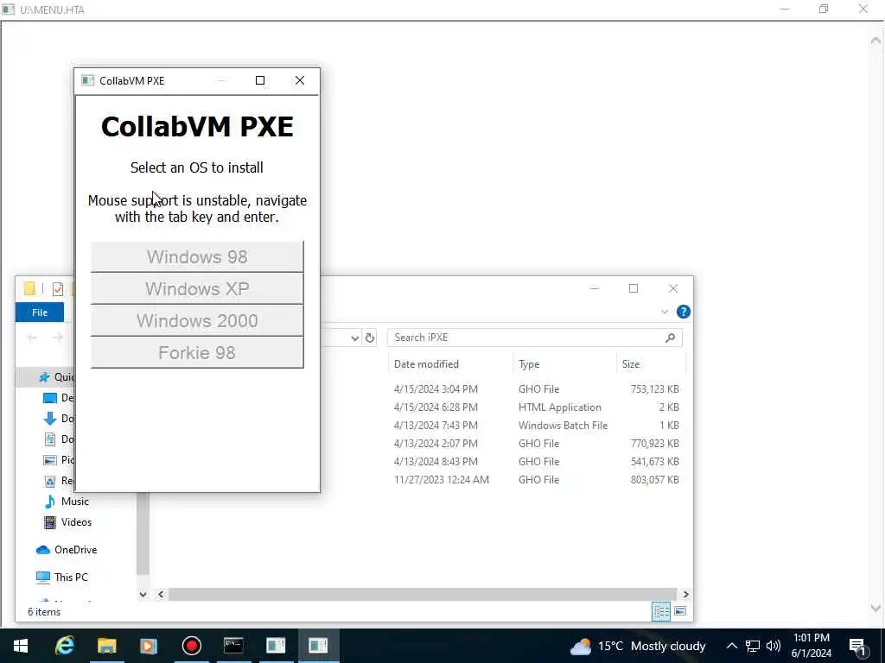Select the 770,923 KB GHO file

click(536, 443)
